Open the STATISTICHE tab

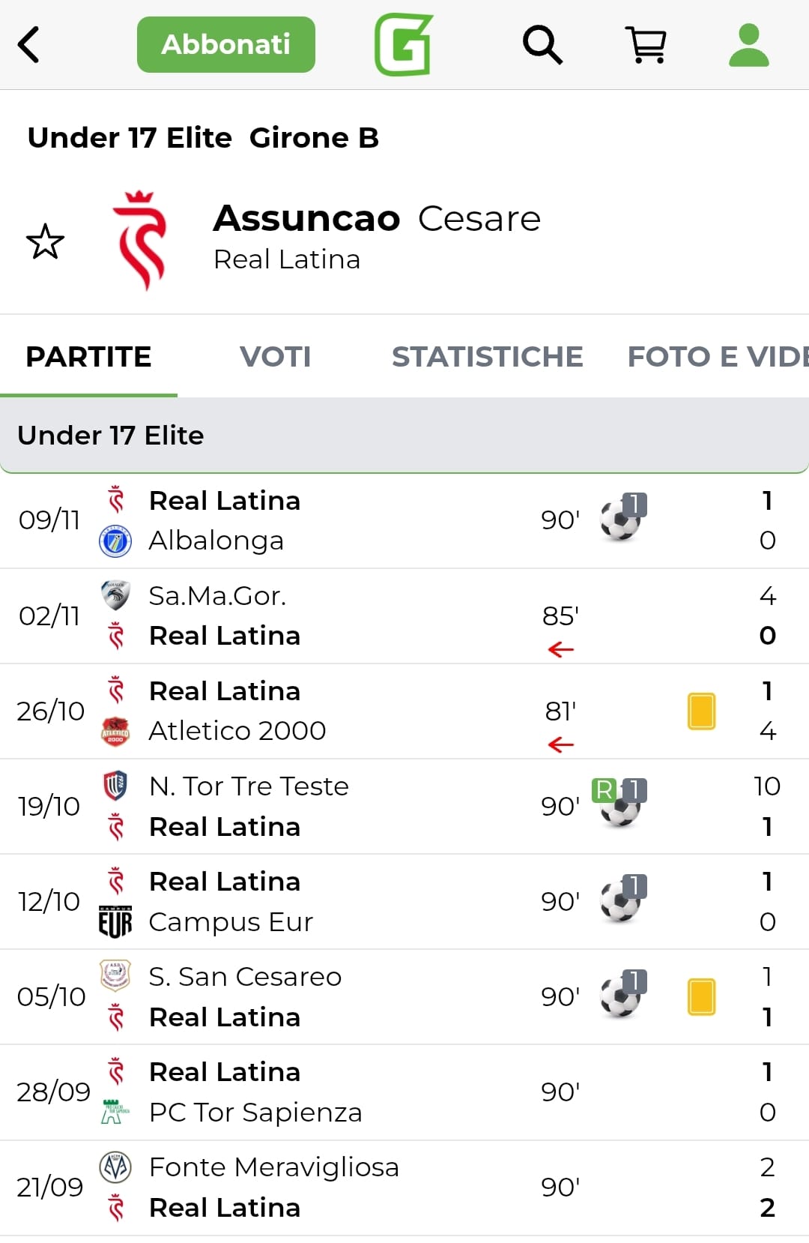coord(487,357)
